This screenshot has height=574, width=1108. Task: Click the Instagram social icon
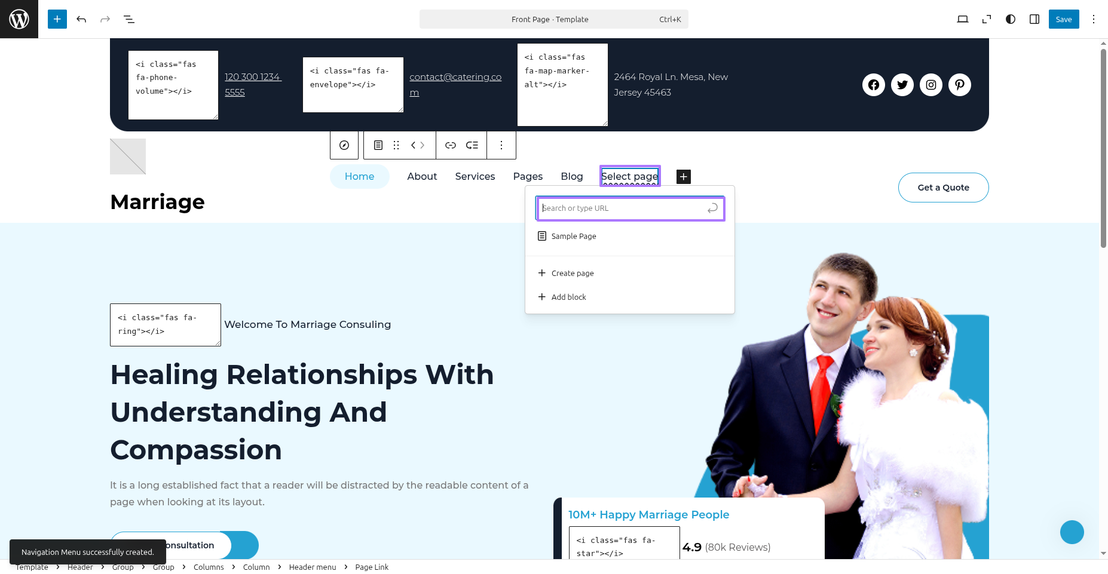[x=931, y=85]
